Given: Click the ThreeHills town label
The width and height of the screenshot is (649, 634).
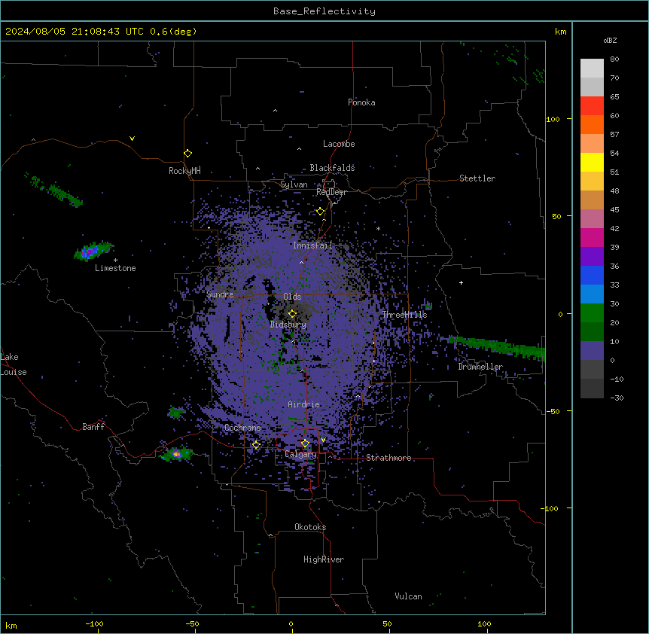Looking at the screenshot, I should pos(404,315).
